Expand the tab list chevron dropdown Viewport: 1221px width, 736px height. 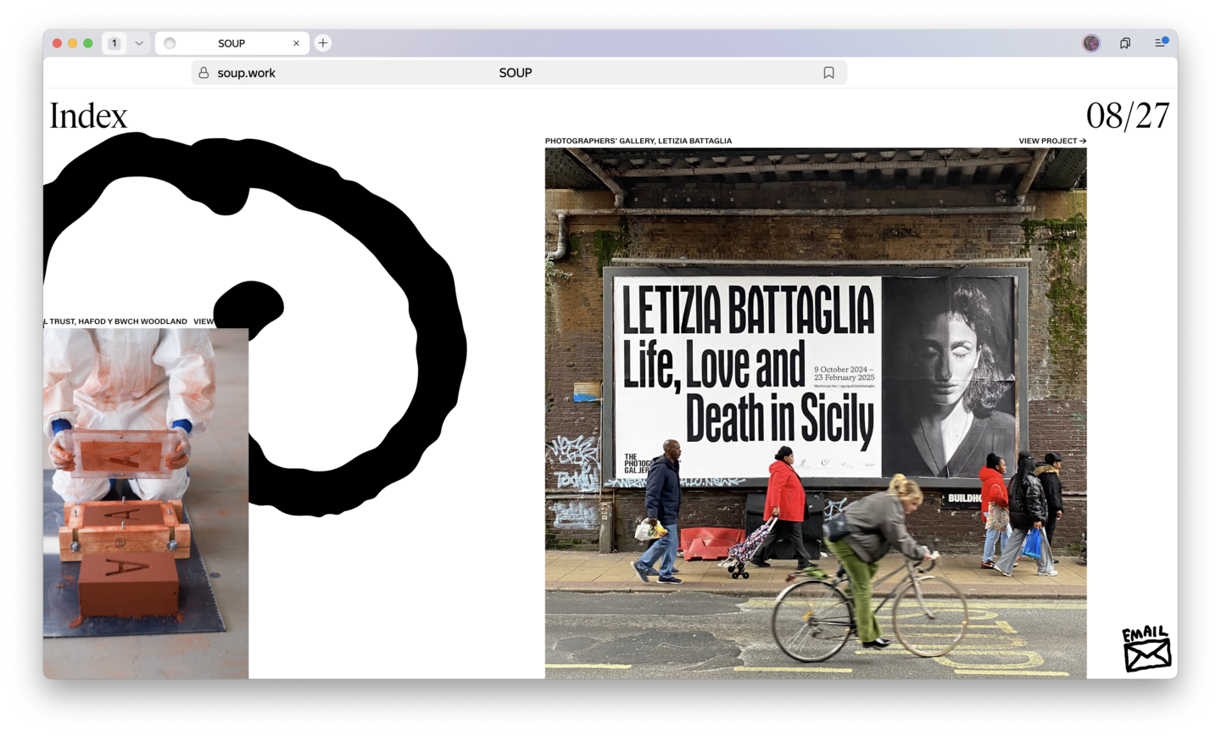tap(139, 43)
